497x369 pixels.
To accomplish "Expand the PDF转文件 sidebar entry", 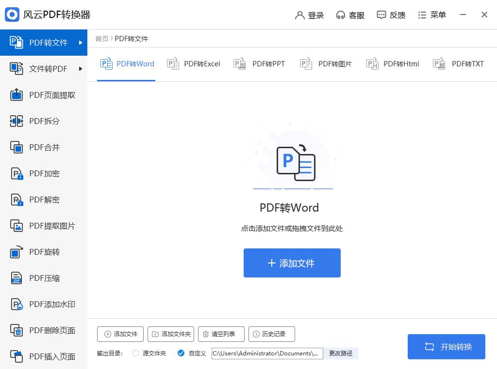I will (x=44, y=42).
